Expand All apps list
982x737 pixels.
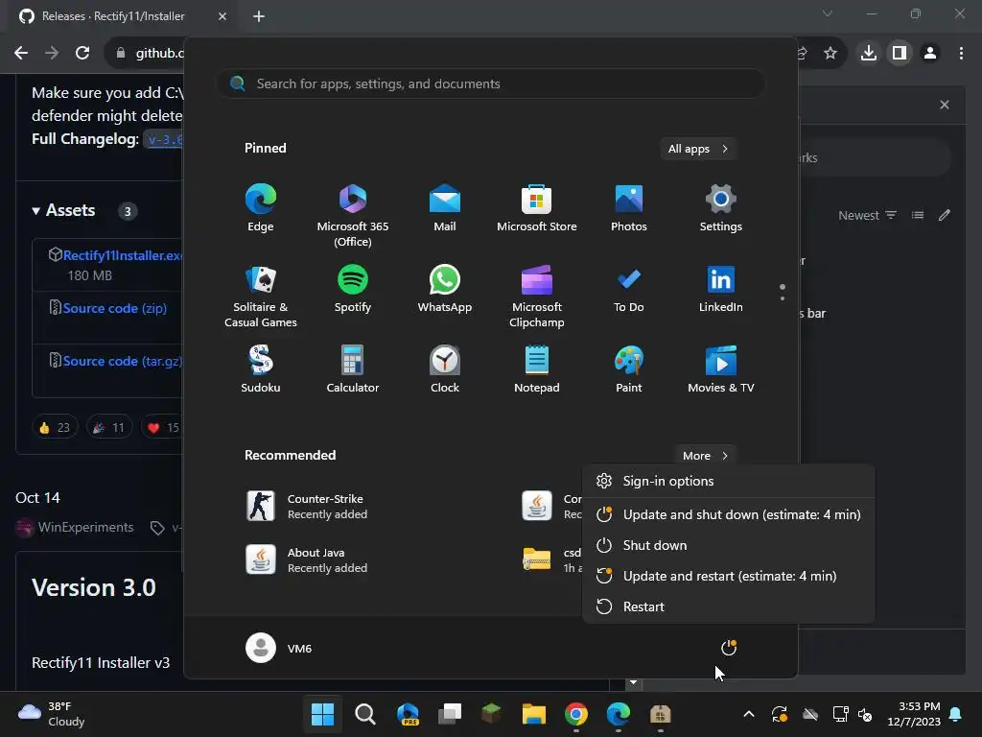coord(698,149)
